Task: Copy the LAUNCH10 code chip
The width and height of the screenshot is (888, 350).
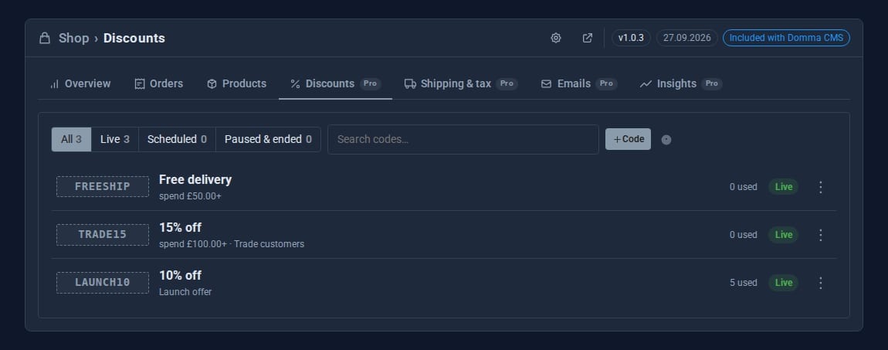Action: (103, 282)
